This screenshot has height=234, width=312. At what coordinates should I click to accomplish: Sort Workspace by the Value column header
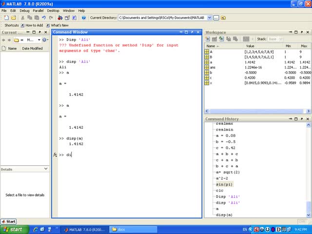(x=250, y=46)
